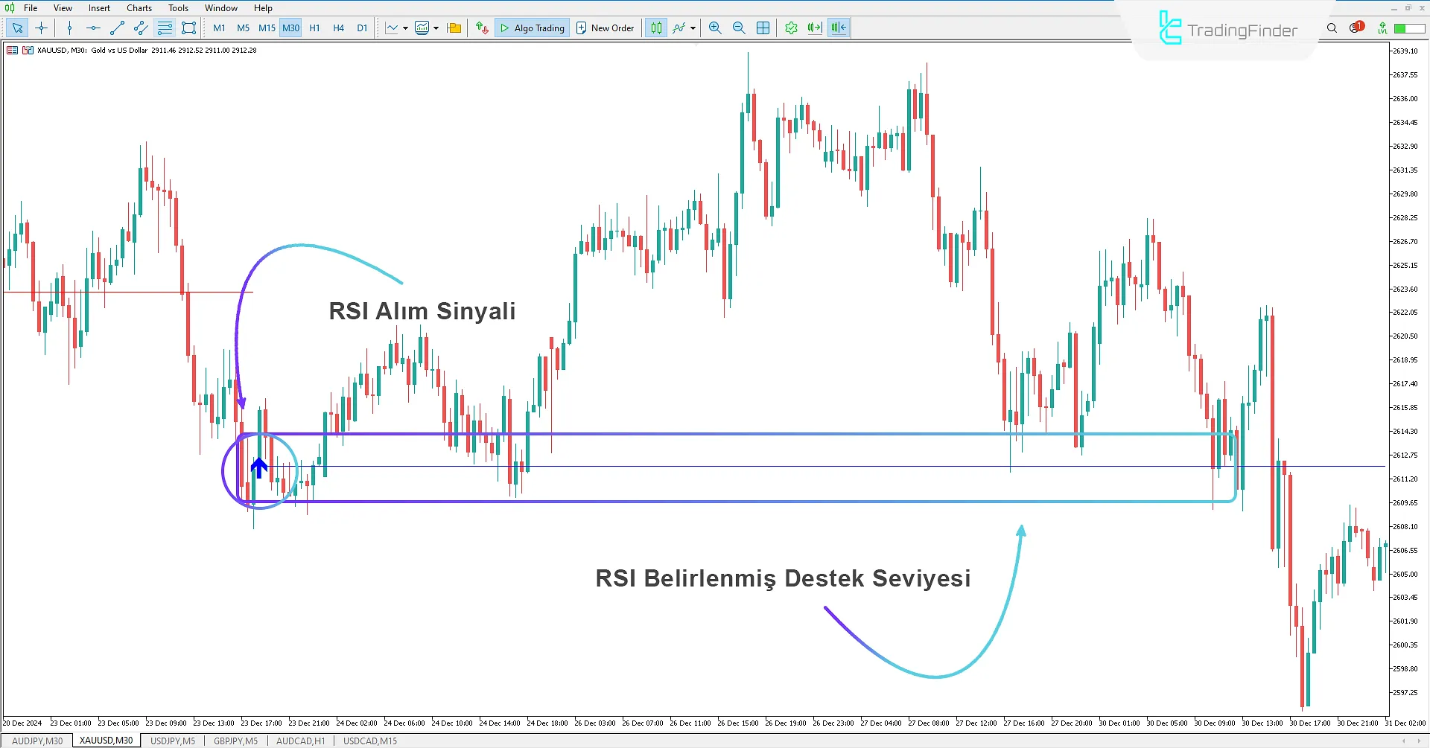Expand the indicators template dropdown
The width and height of the screenshot is (1430, 748).
coord(436,28)
